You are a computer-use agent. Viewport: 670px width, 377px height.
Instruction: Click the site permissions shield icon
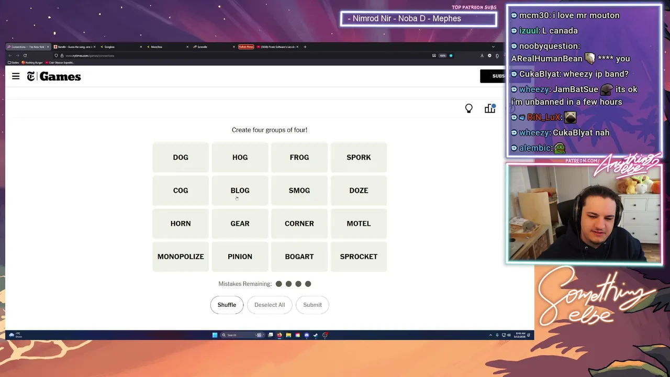57,56
